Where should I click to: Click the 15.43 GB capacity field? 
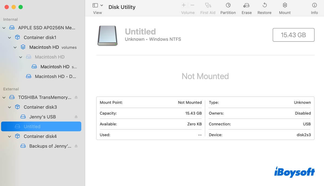coord(293,35)
